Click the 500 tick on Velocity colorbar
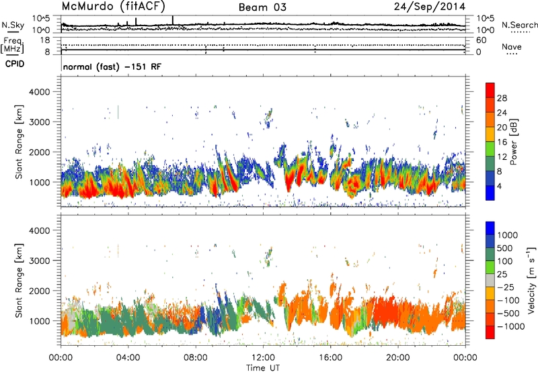The height and width of the screenshot is (372, 538). (x=505, y=248)
